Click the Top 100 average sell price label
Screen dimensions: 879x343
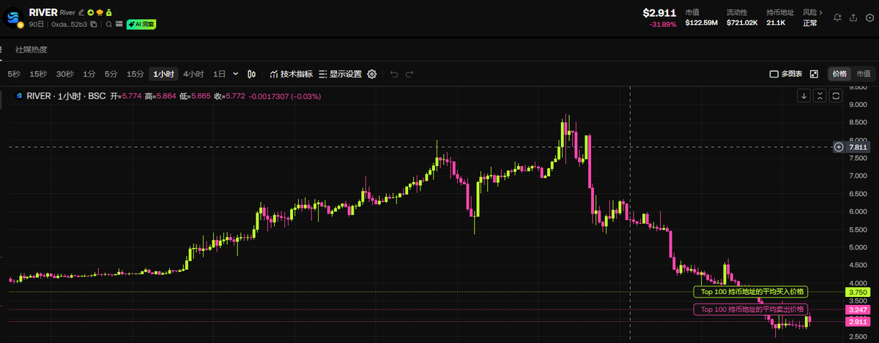tap(750, 309)
